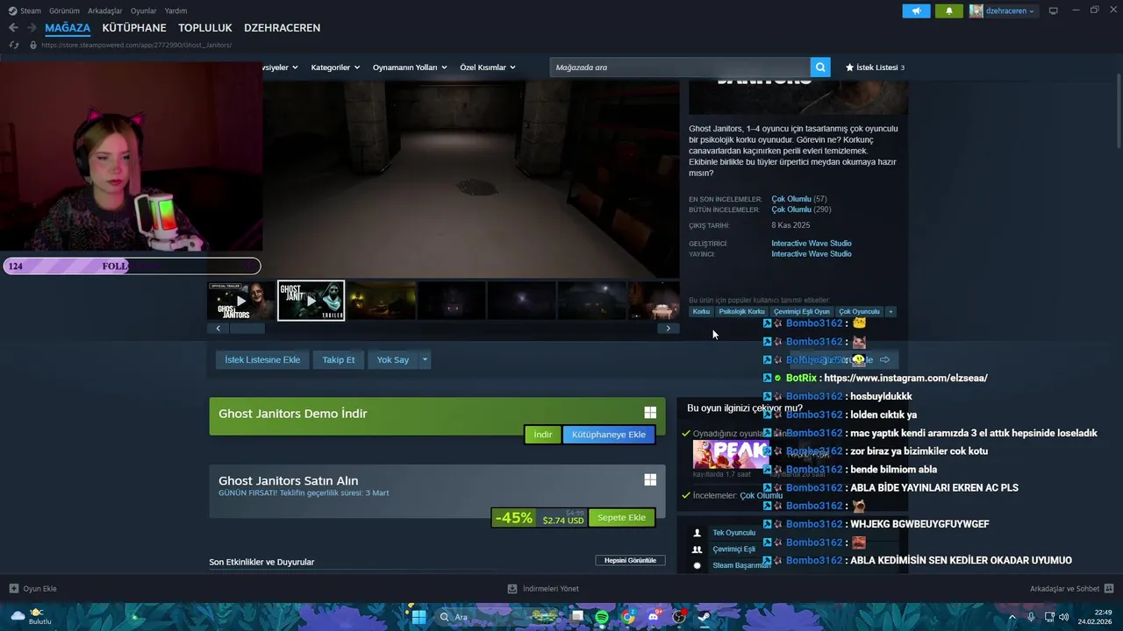
Task: Click the Takip Et button
Action: point(339,359)
